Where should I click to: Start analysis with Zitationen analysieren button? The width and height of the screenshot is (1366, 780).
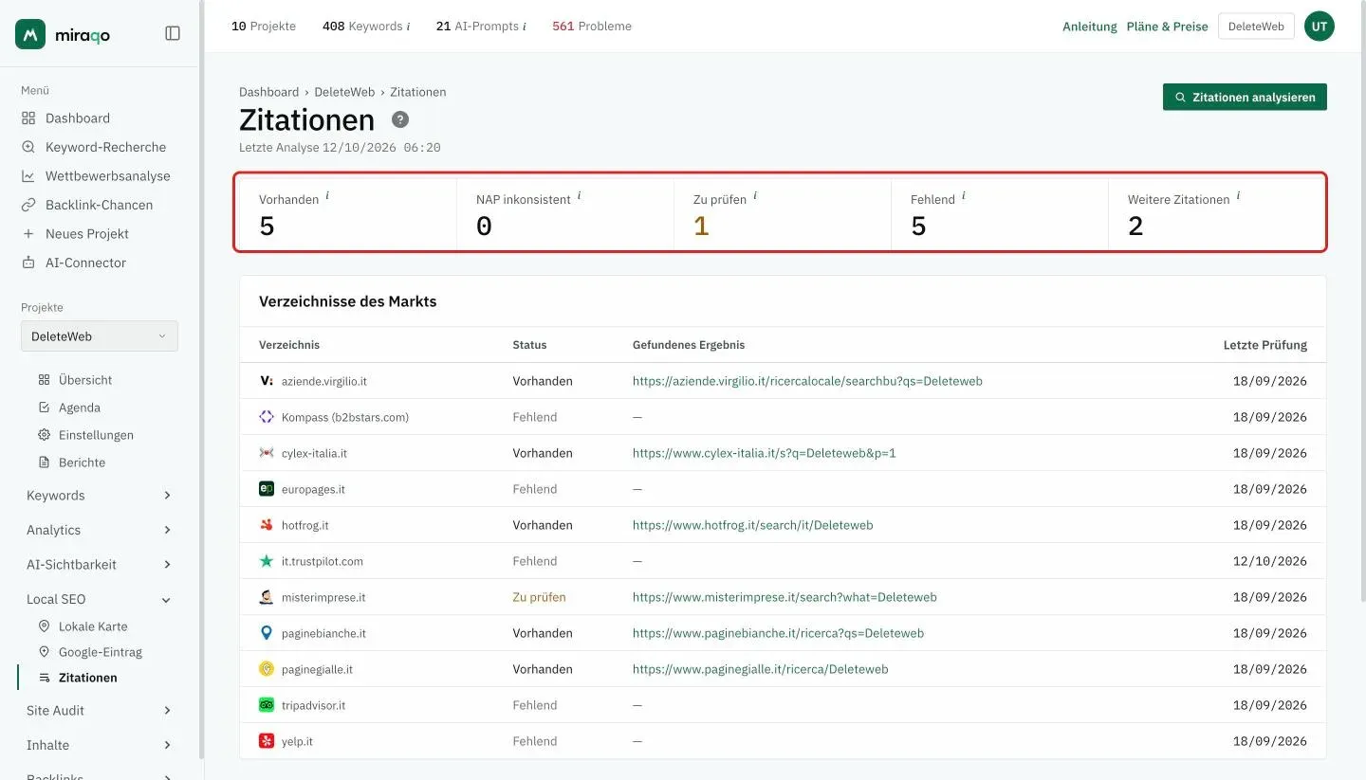[1245, 97]
